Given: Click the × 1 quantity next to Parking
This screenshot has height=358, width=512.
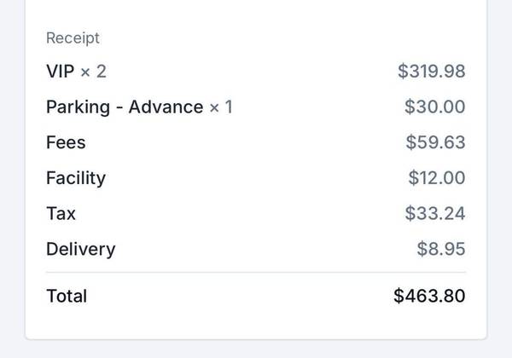Looking at the screenshot, I should [x=221, y=107].
